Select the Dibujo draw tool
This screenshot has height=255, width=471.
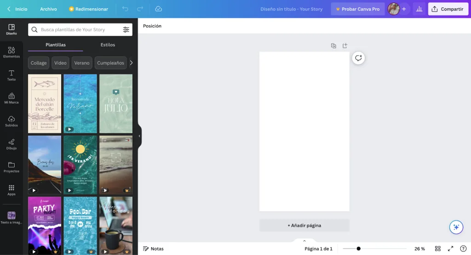[11, 144]
